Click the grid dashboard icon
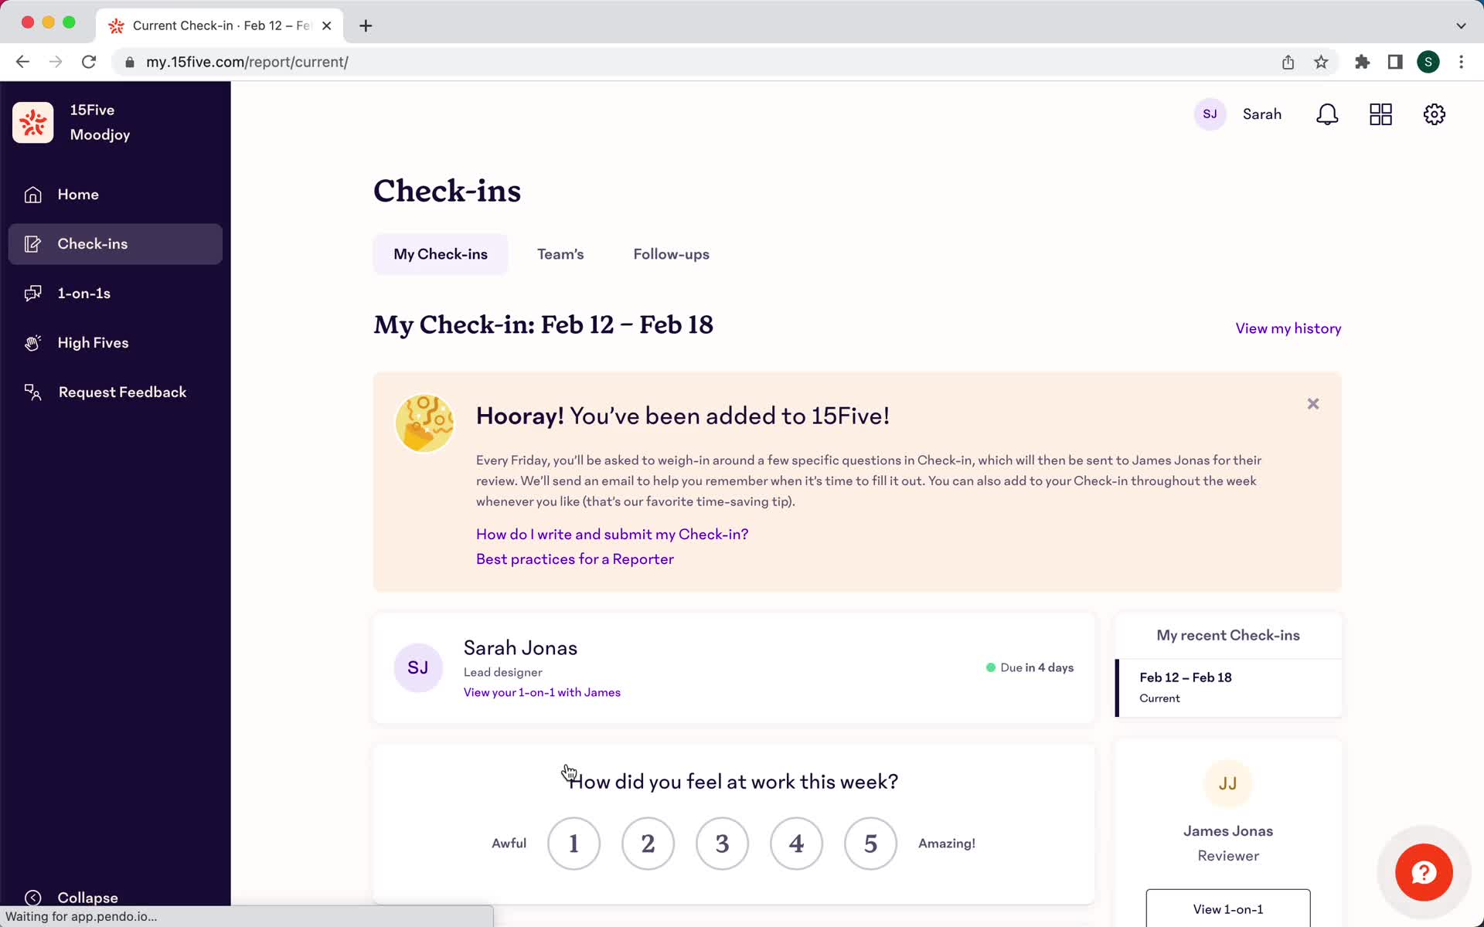 pyautogui.click(x=1380, y=114)
